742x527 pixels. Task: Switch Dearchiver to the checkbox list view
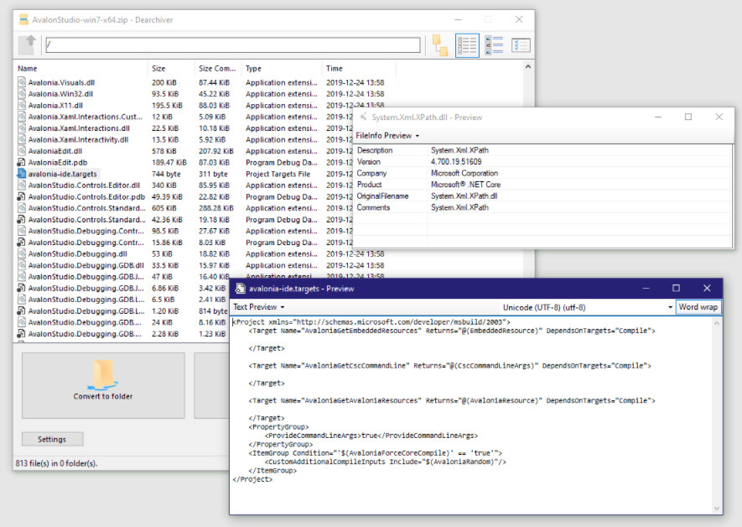click(521, 45)
